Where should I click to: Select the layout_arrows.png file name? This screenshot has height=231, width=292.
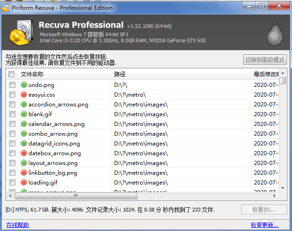(53, 163)
